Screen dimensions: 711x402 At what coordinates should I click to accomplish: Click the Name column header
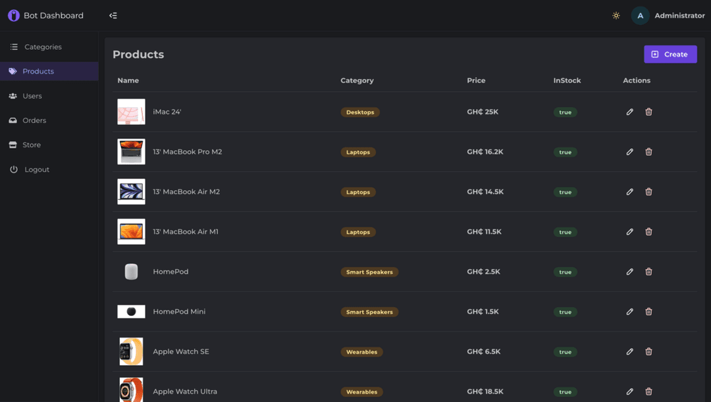point(128,80)
